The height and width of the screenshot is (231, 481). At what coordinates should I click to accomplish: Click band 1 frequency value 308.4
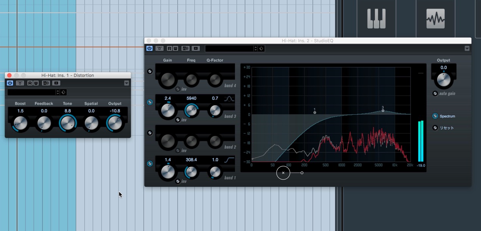click(x=191, y=159)
